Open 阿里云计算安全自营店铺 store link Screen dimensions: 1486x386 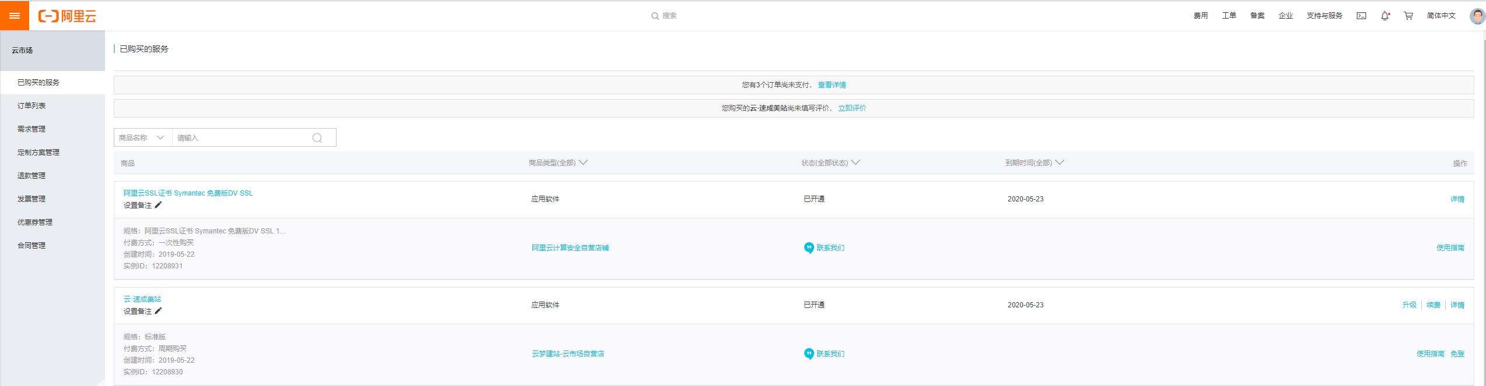tap(570, 248)
